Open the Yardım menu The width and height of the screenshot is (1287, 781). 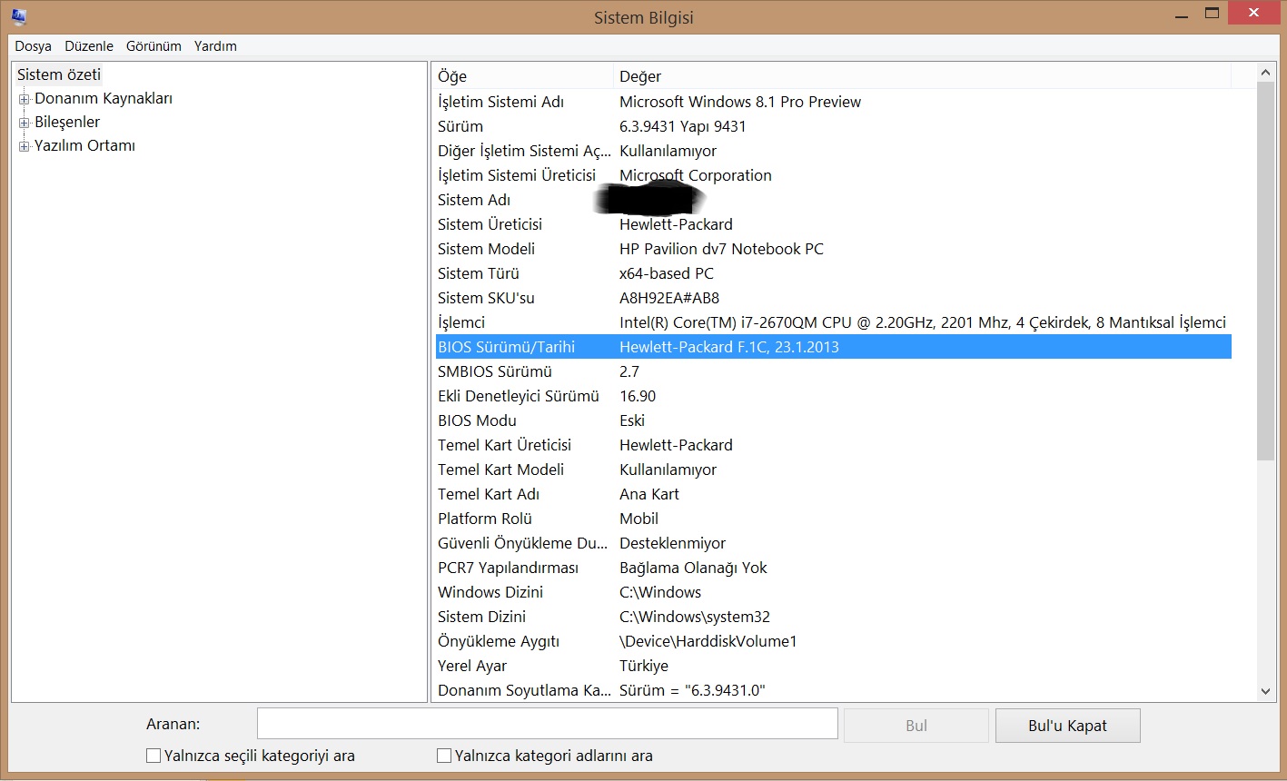coord(215,46)
